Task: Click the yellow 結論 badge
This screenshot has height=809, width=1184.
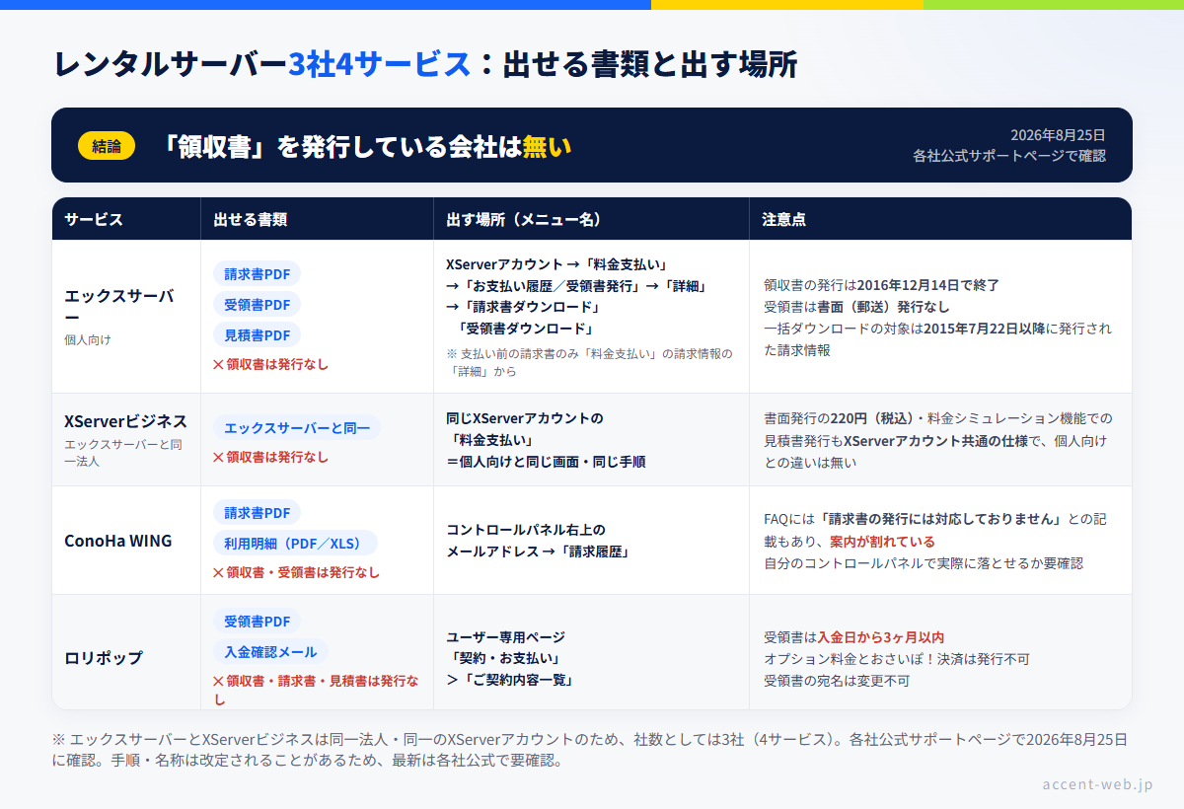Action: pyautogui.click(x=107, y=146)
